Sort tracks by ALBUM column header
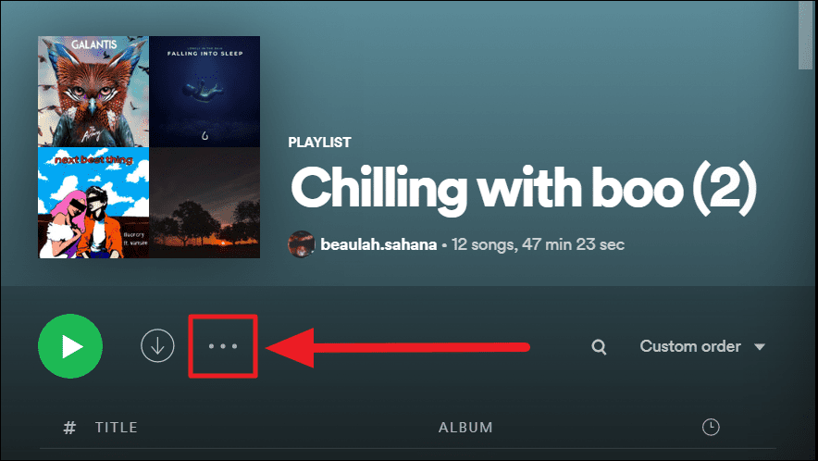This screenshot has width=818, height=461. tap(465, 428)
